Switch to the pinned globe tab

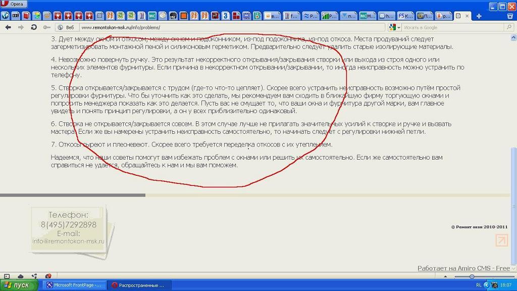coord(5,16)
